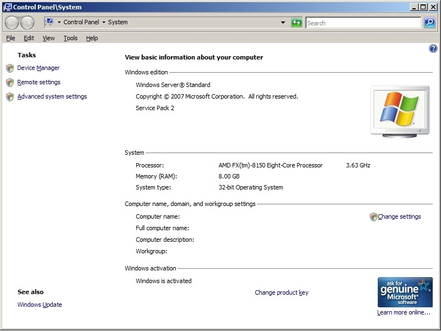Open the Help menu
Image resolution: width=441 pixels, height=331 pixels.
coord(92,38)
